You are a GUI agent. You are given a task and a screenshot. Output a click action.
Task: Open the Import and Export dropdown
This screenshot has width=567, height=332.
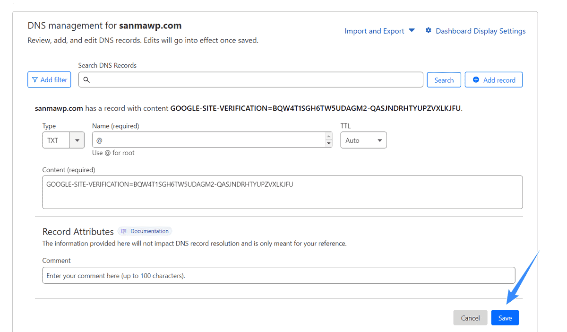pyautogui.click(x=380, y=31)
